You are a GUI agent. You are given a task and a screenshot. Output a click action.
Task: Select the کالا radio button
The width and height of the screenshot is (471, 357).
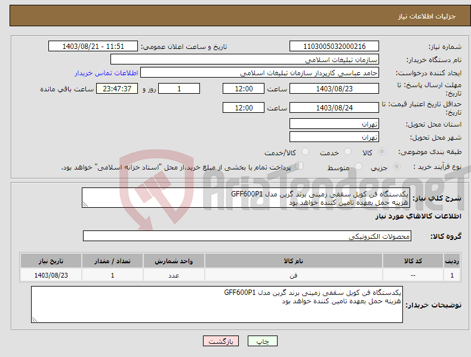tap(381, 152)
